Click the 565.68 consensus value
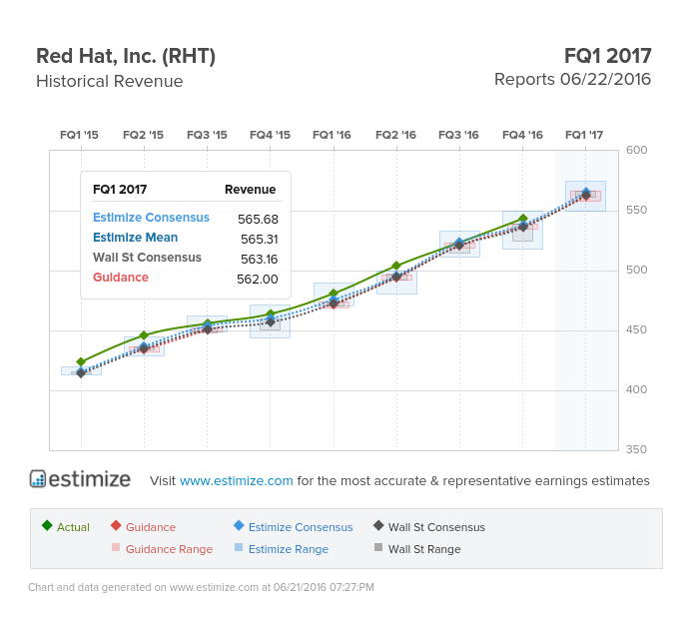 click(258, 219)
